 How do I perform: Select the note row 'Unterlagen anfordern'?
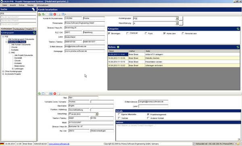tap(174, 66)
